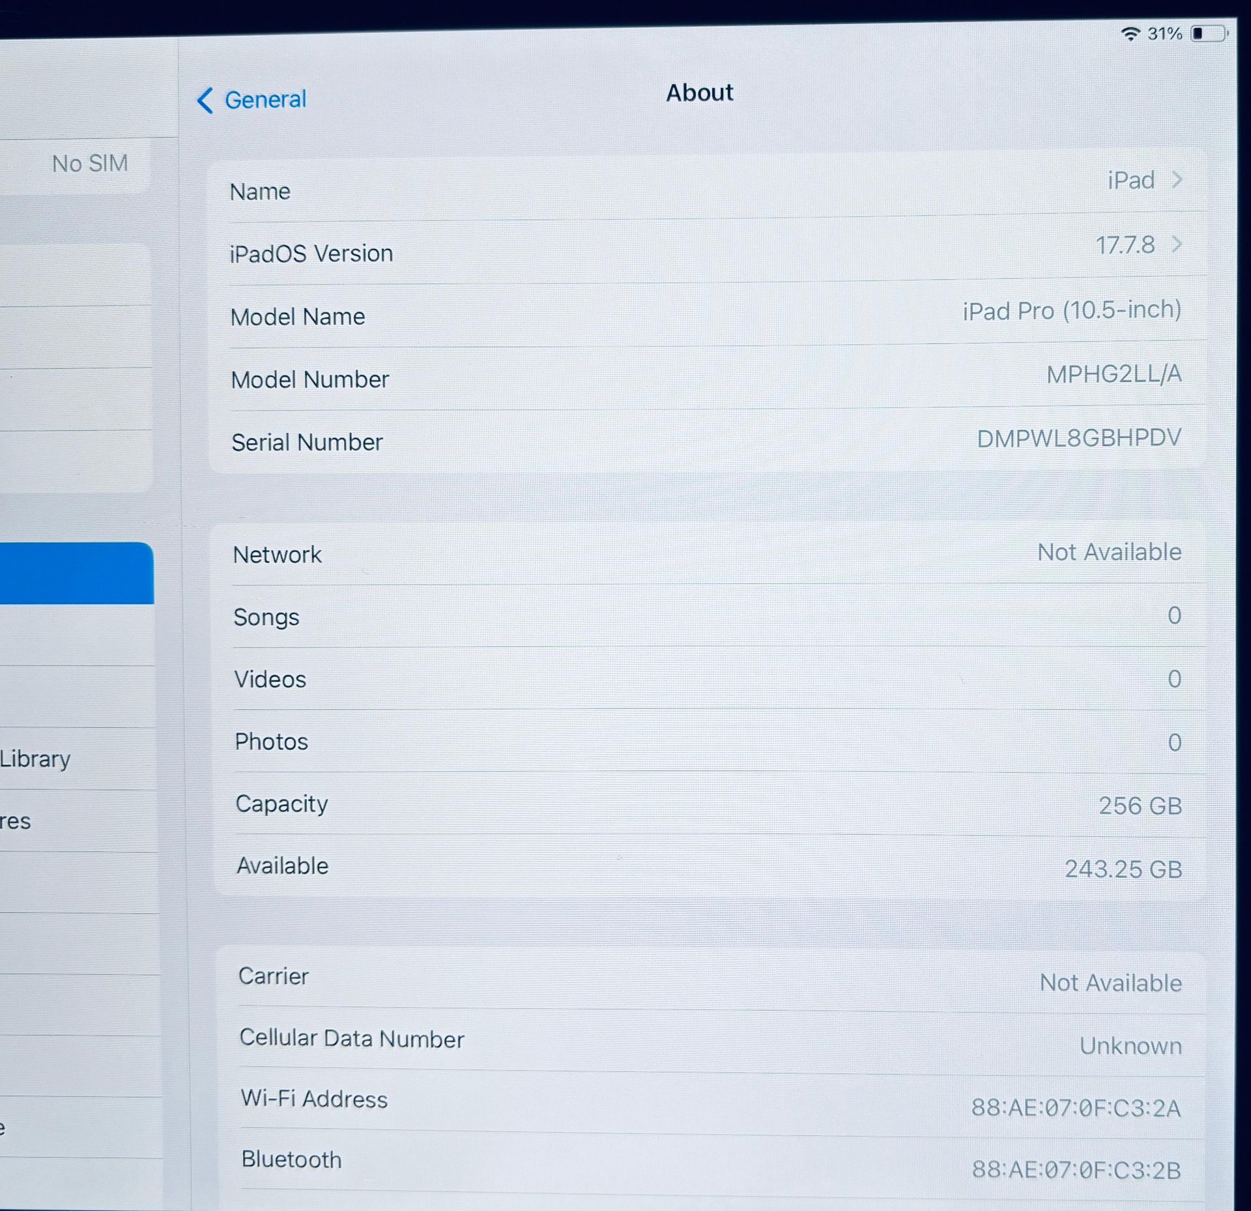Tap serial number DMPWL8GBHPDV
The width and height of the screenshot is (1251, 1211).
click(x=1079, y=438)
